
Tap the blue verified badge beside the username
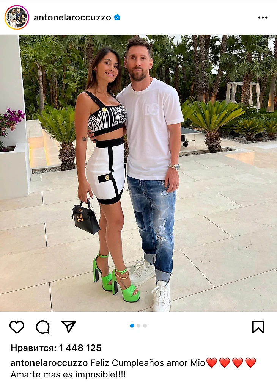pos(117,17)
